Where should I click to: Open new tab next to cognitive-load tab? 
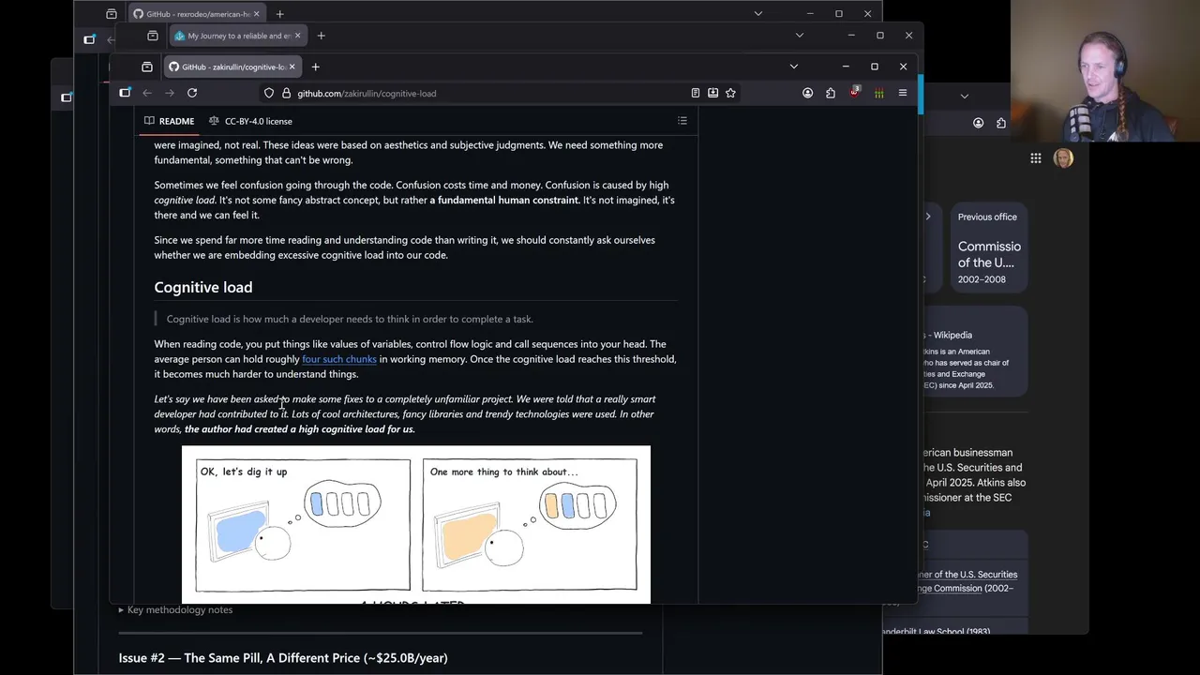[315, 67]
